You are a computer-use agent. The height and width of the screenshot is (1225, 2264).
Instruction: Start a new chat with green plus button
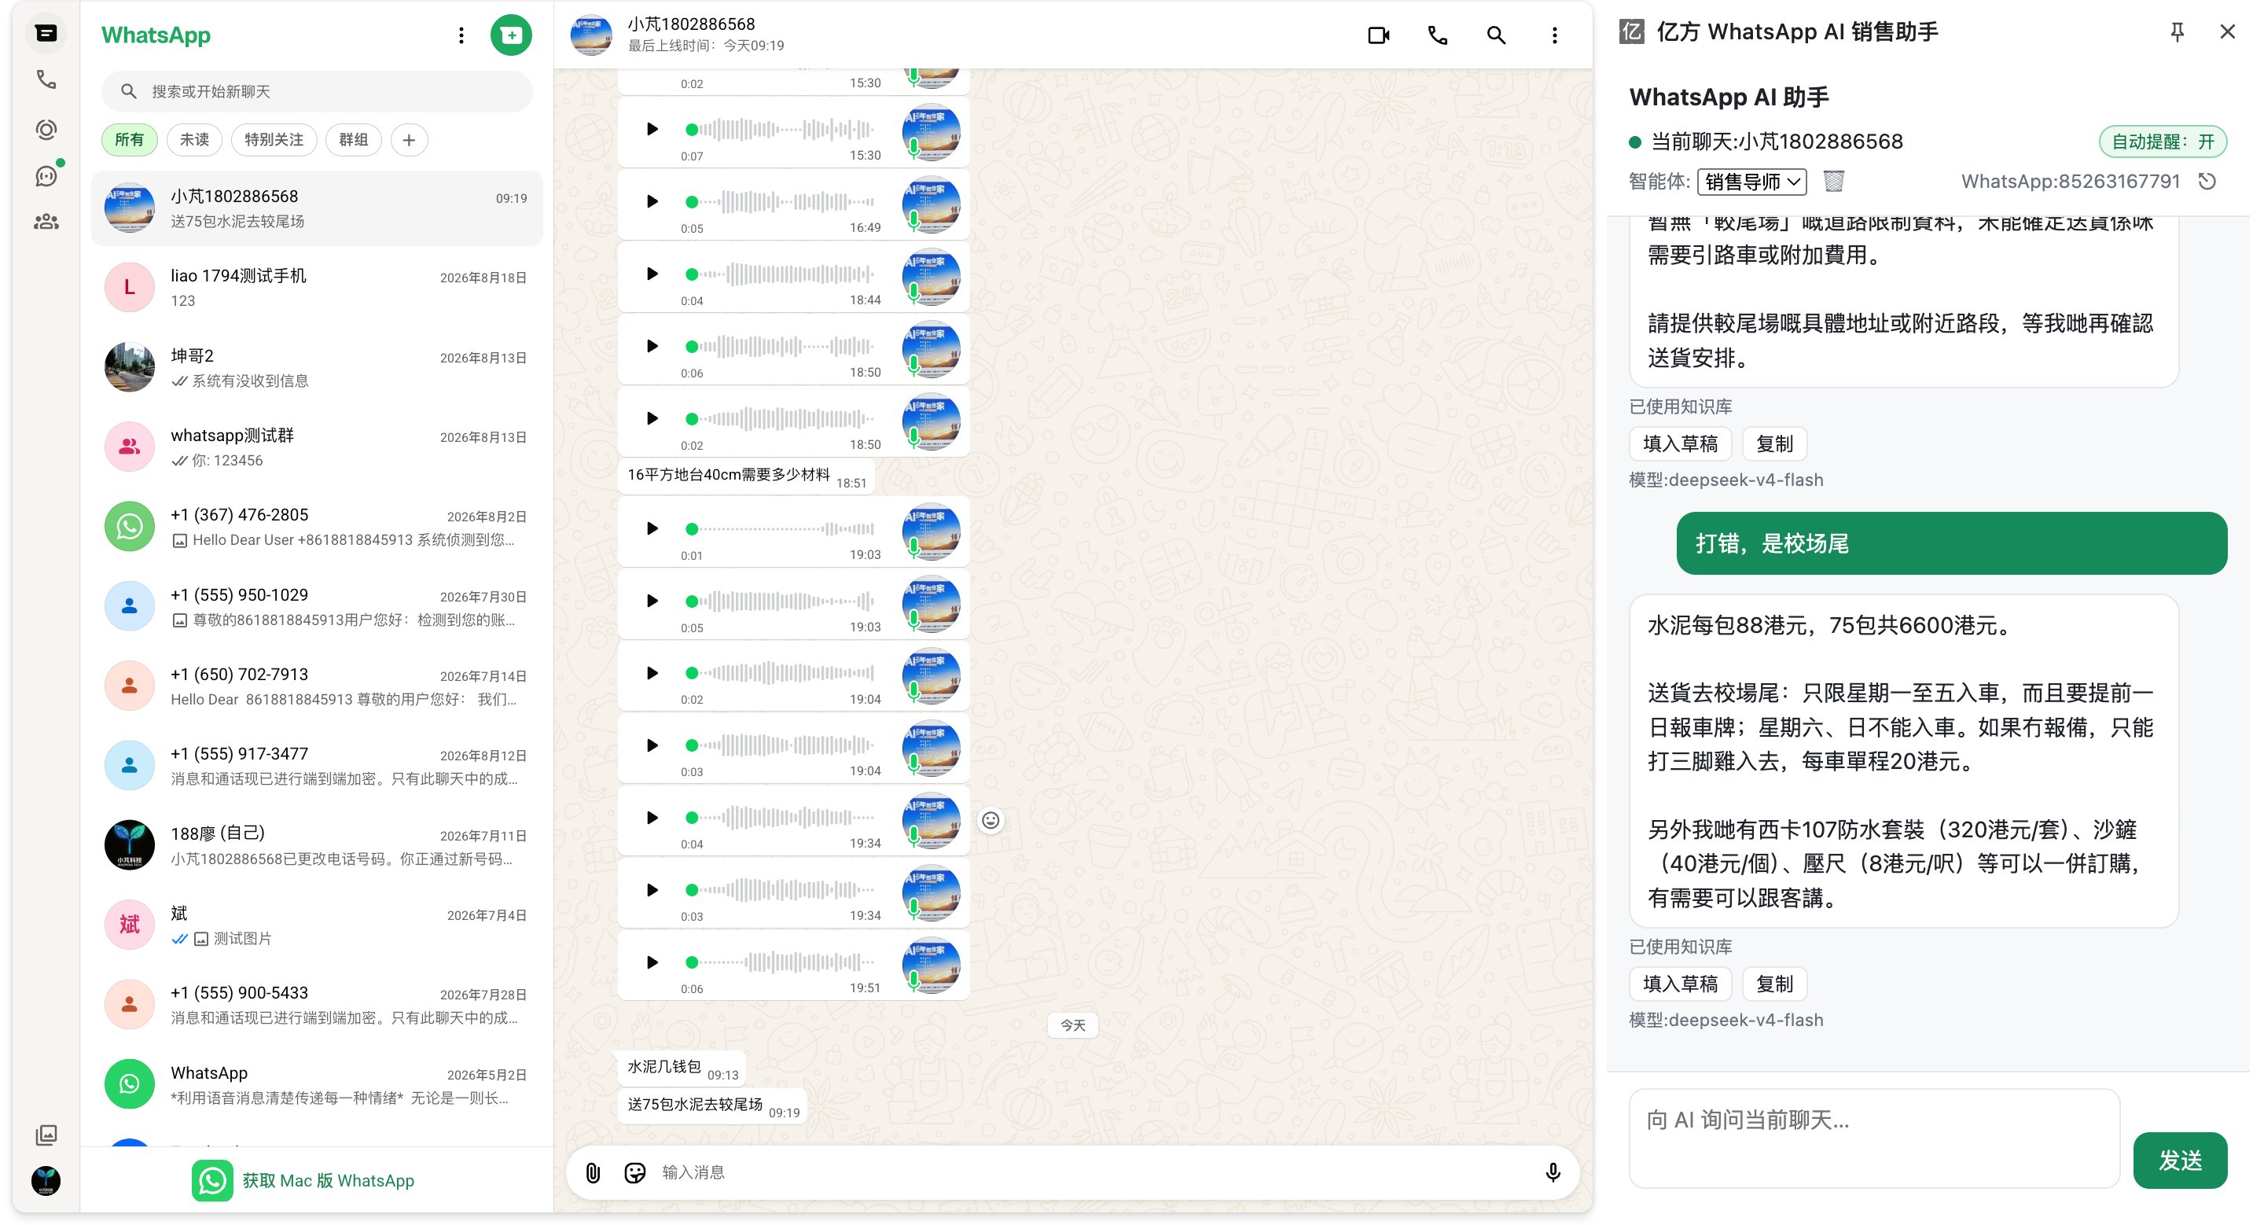pos(511,35)
